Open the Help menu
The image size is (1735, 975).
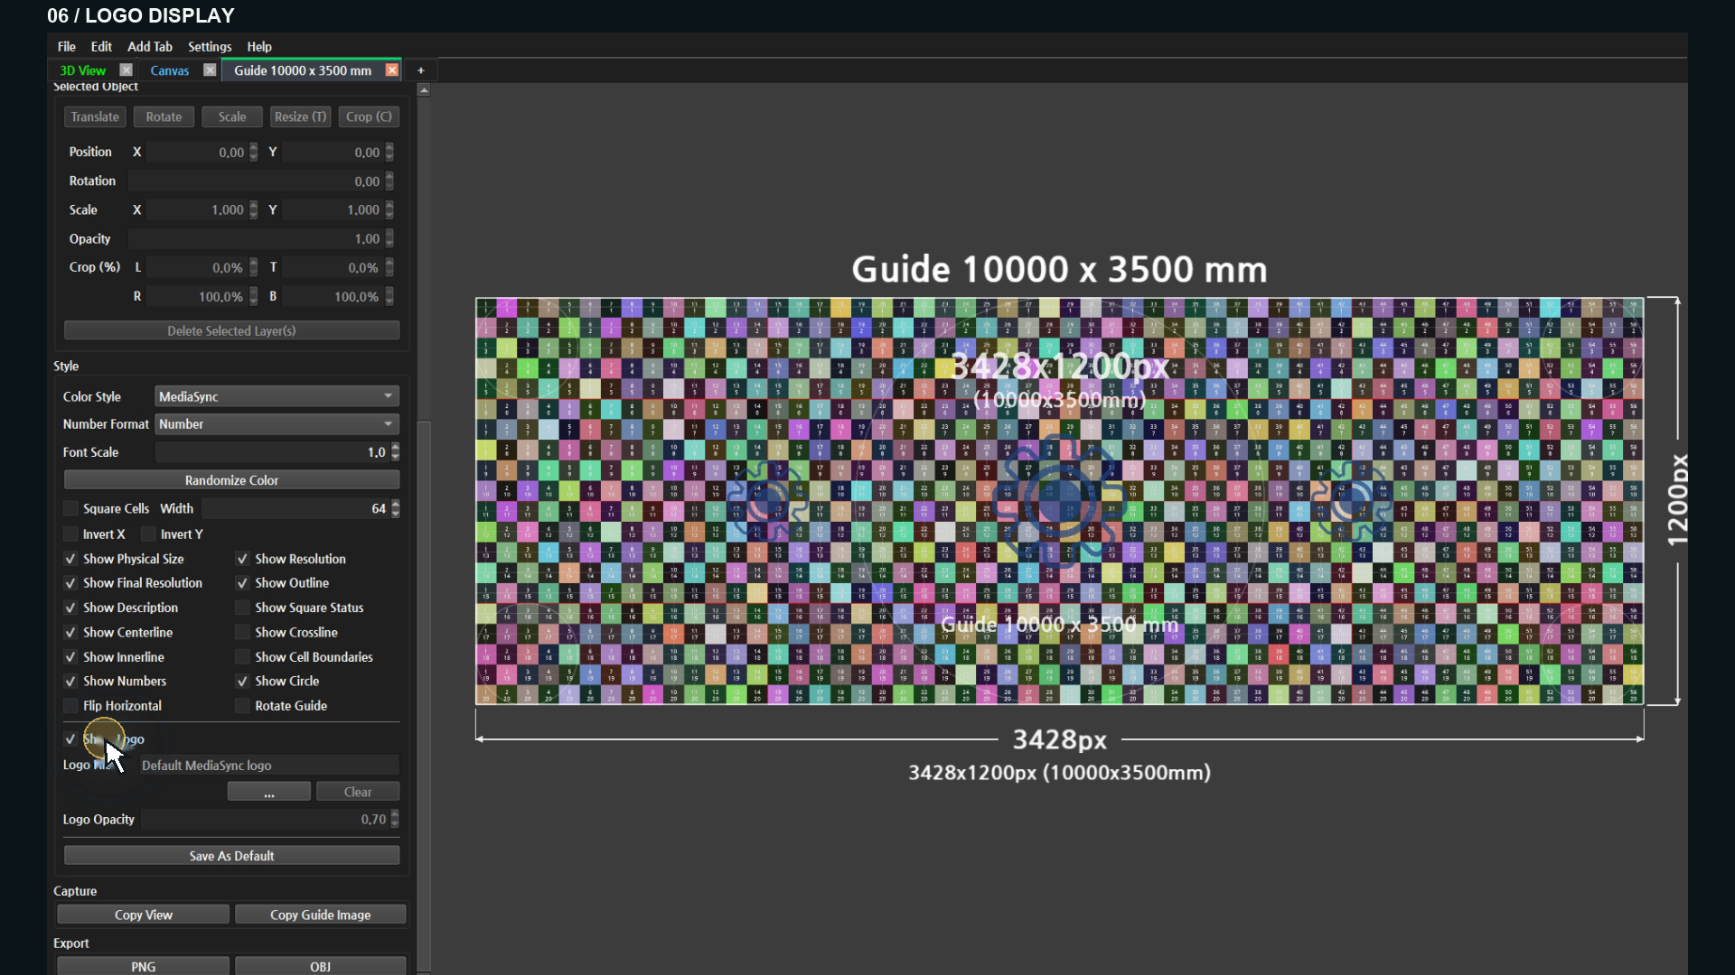[259, 47]
